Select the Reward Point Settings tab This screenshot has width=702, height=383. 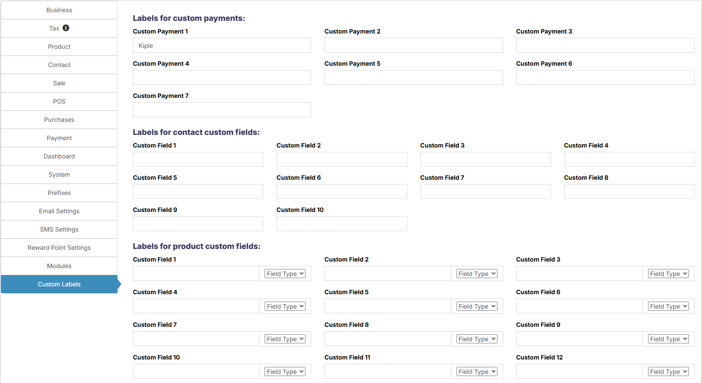click(59, 248)
